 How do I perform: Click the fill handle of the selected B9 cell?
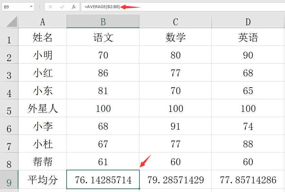tap(139, 189)
